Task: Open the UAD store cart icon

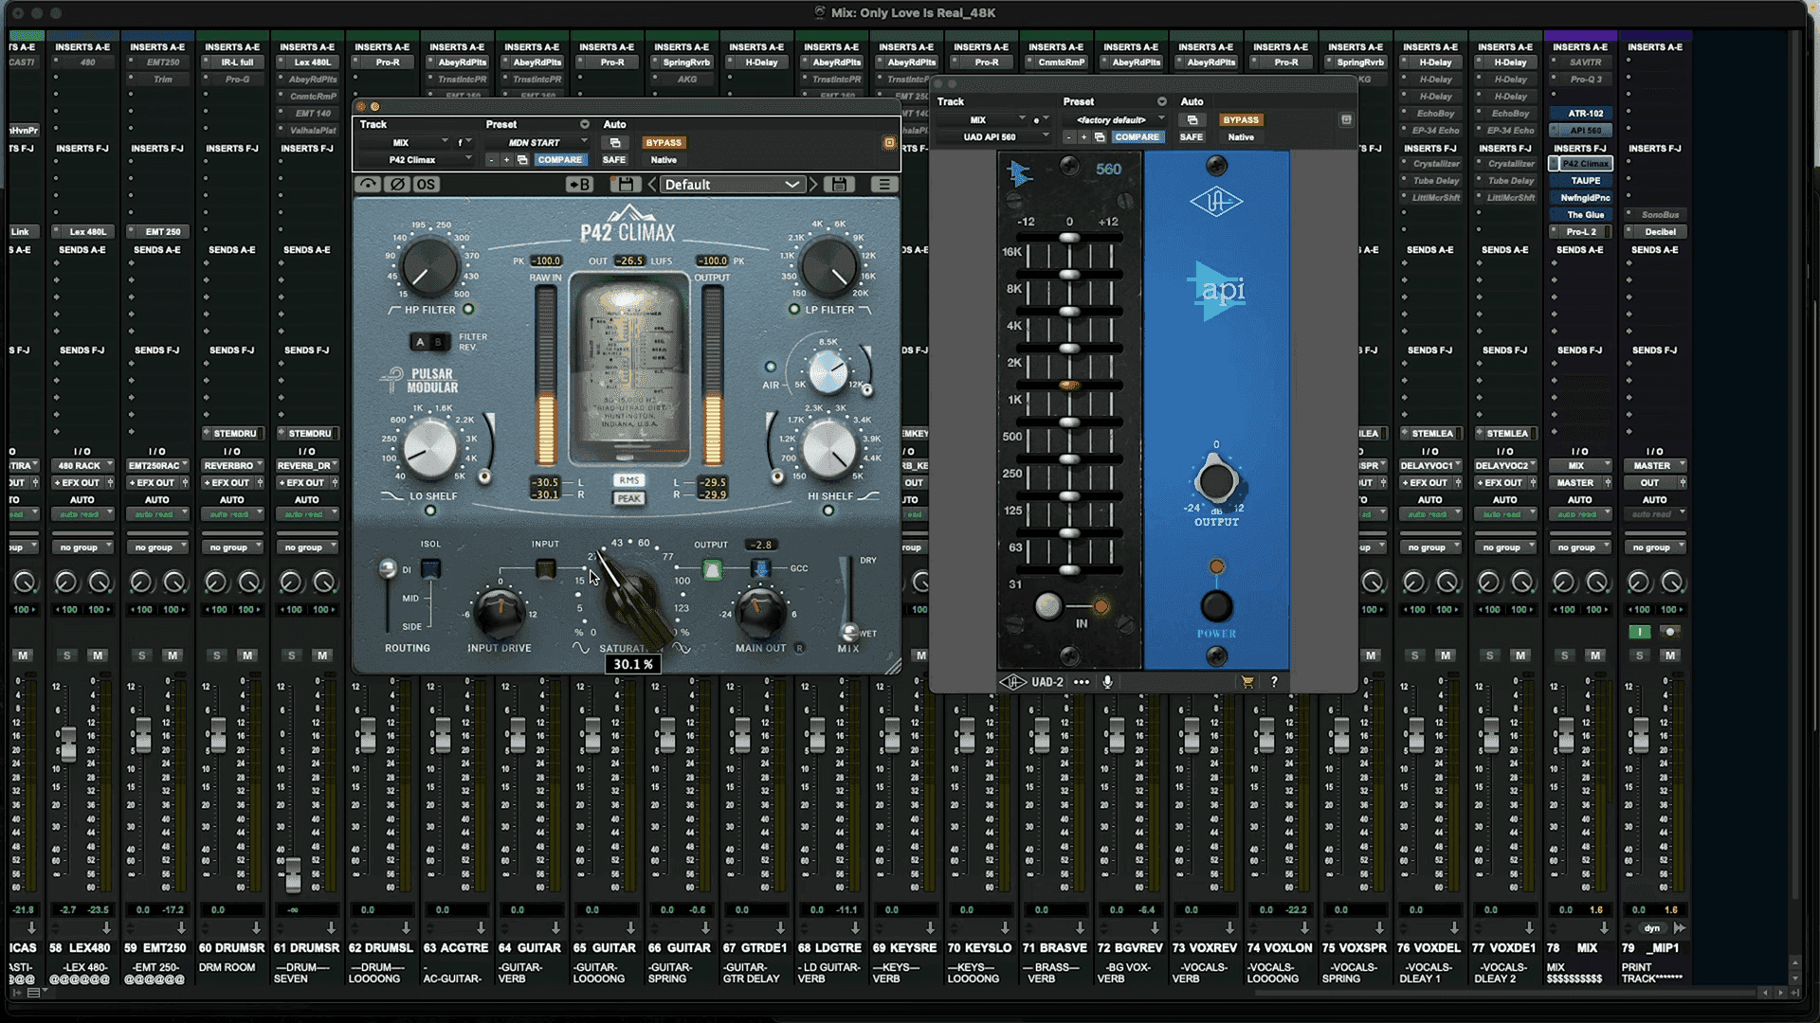Action: click(1247, 682)
